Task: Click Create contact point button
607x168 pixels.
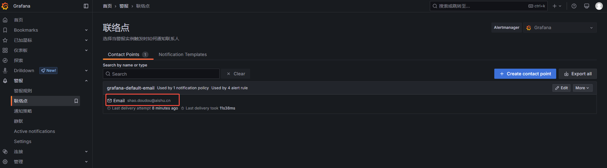Action: [x=525, y=74]
